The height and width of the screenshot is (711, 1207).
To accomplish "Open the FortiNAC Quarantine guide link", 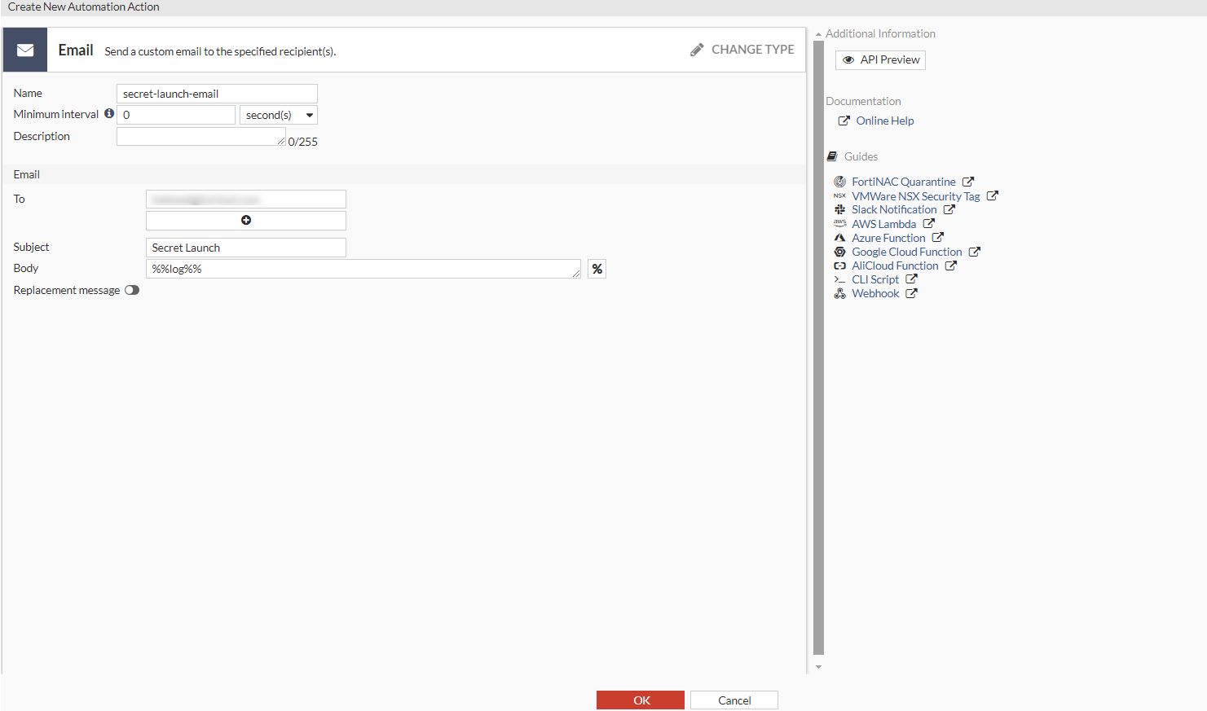I will pos(904,182).
